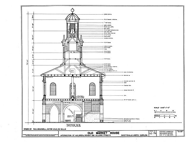Select the NC-194 survey number box
190x151 pixels.
click(153, 134)
